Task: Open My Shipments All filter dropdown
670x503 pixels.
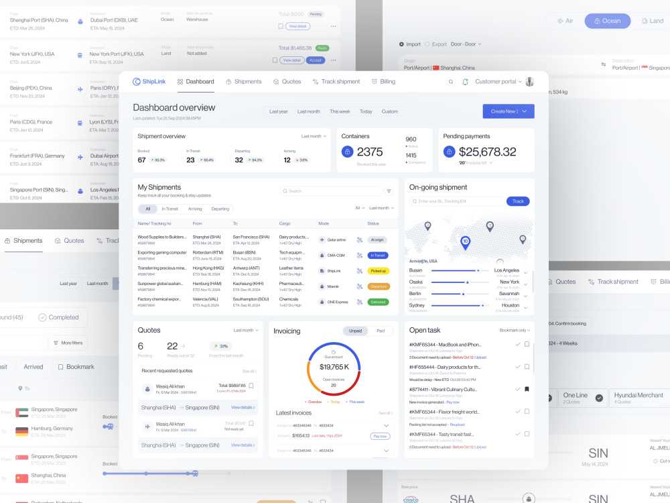Action: point(360,208)
